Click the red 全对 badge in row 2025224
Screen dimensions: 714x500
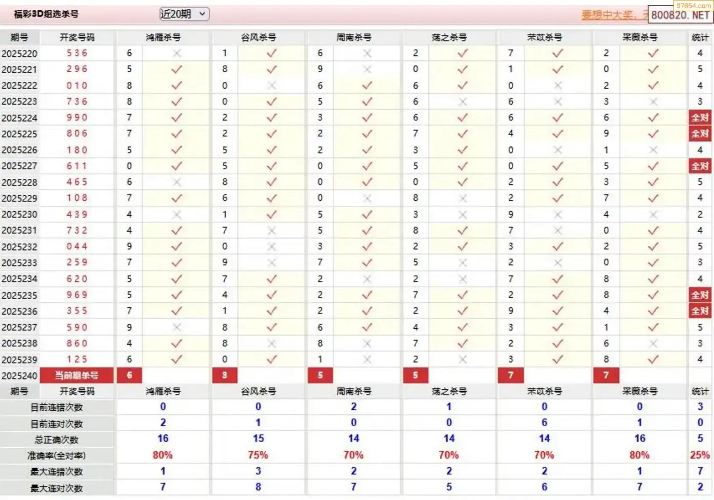pos(700,118)
